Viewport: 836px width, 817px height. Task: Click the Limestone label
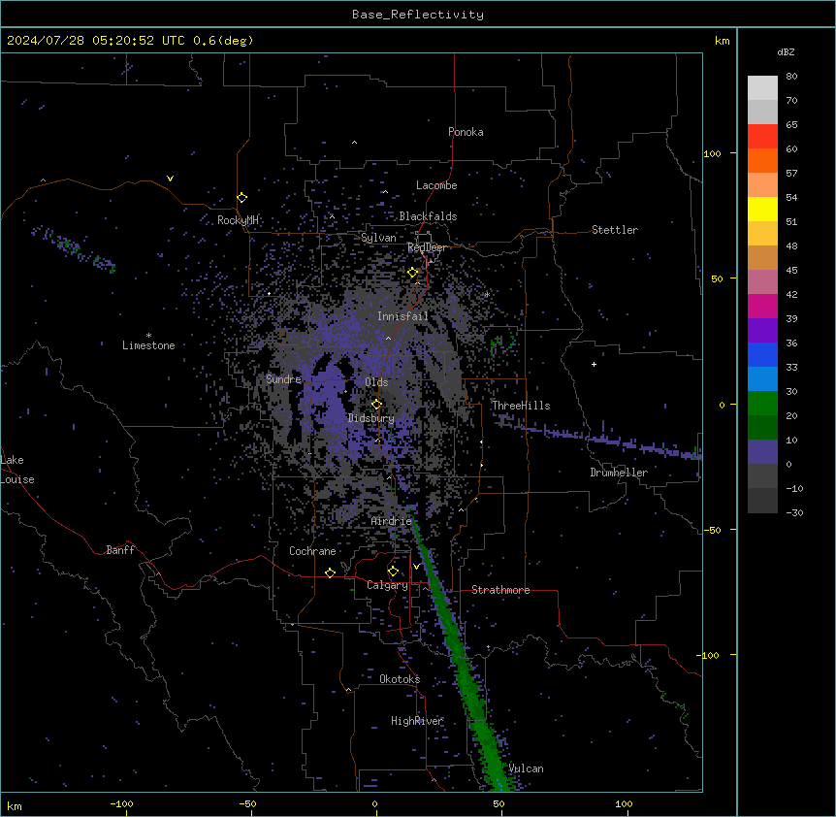(148, 345)
